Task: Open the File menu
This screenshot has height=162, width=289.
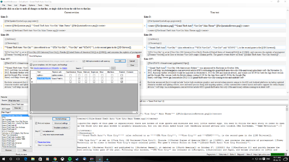Action: pyautogui.click(x=4, y=5)
